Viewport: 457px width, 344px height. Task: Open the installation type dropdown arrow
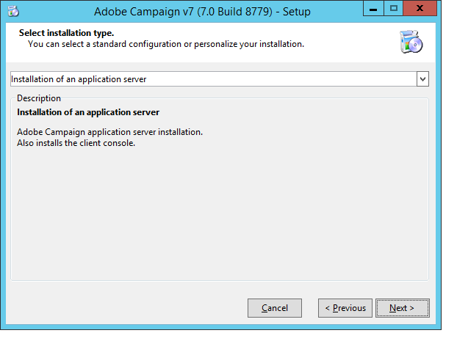pyautogui.click(x=422, y=79)
